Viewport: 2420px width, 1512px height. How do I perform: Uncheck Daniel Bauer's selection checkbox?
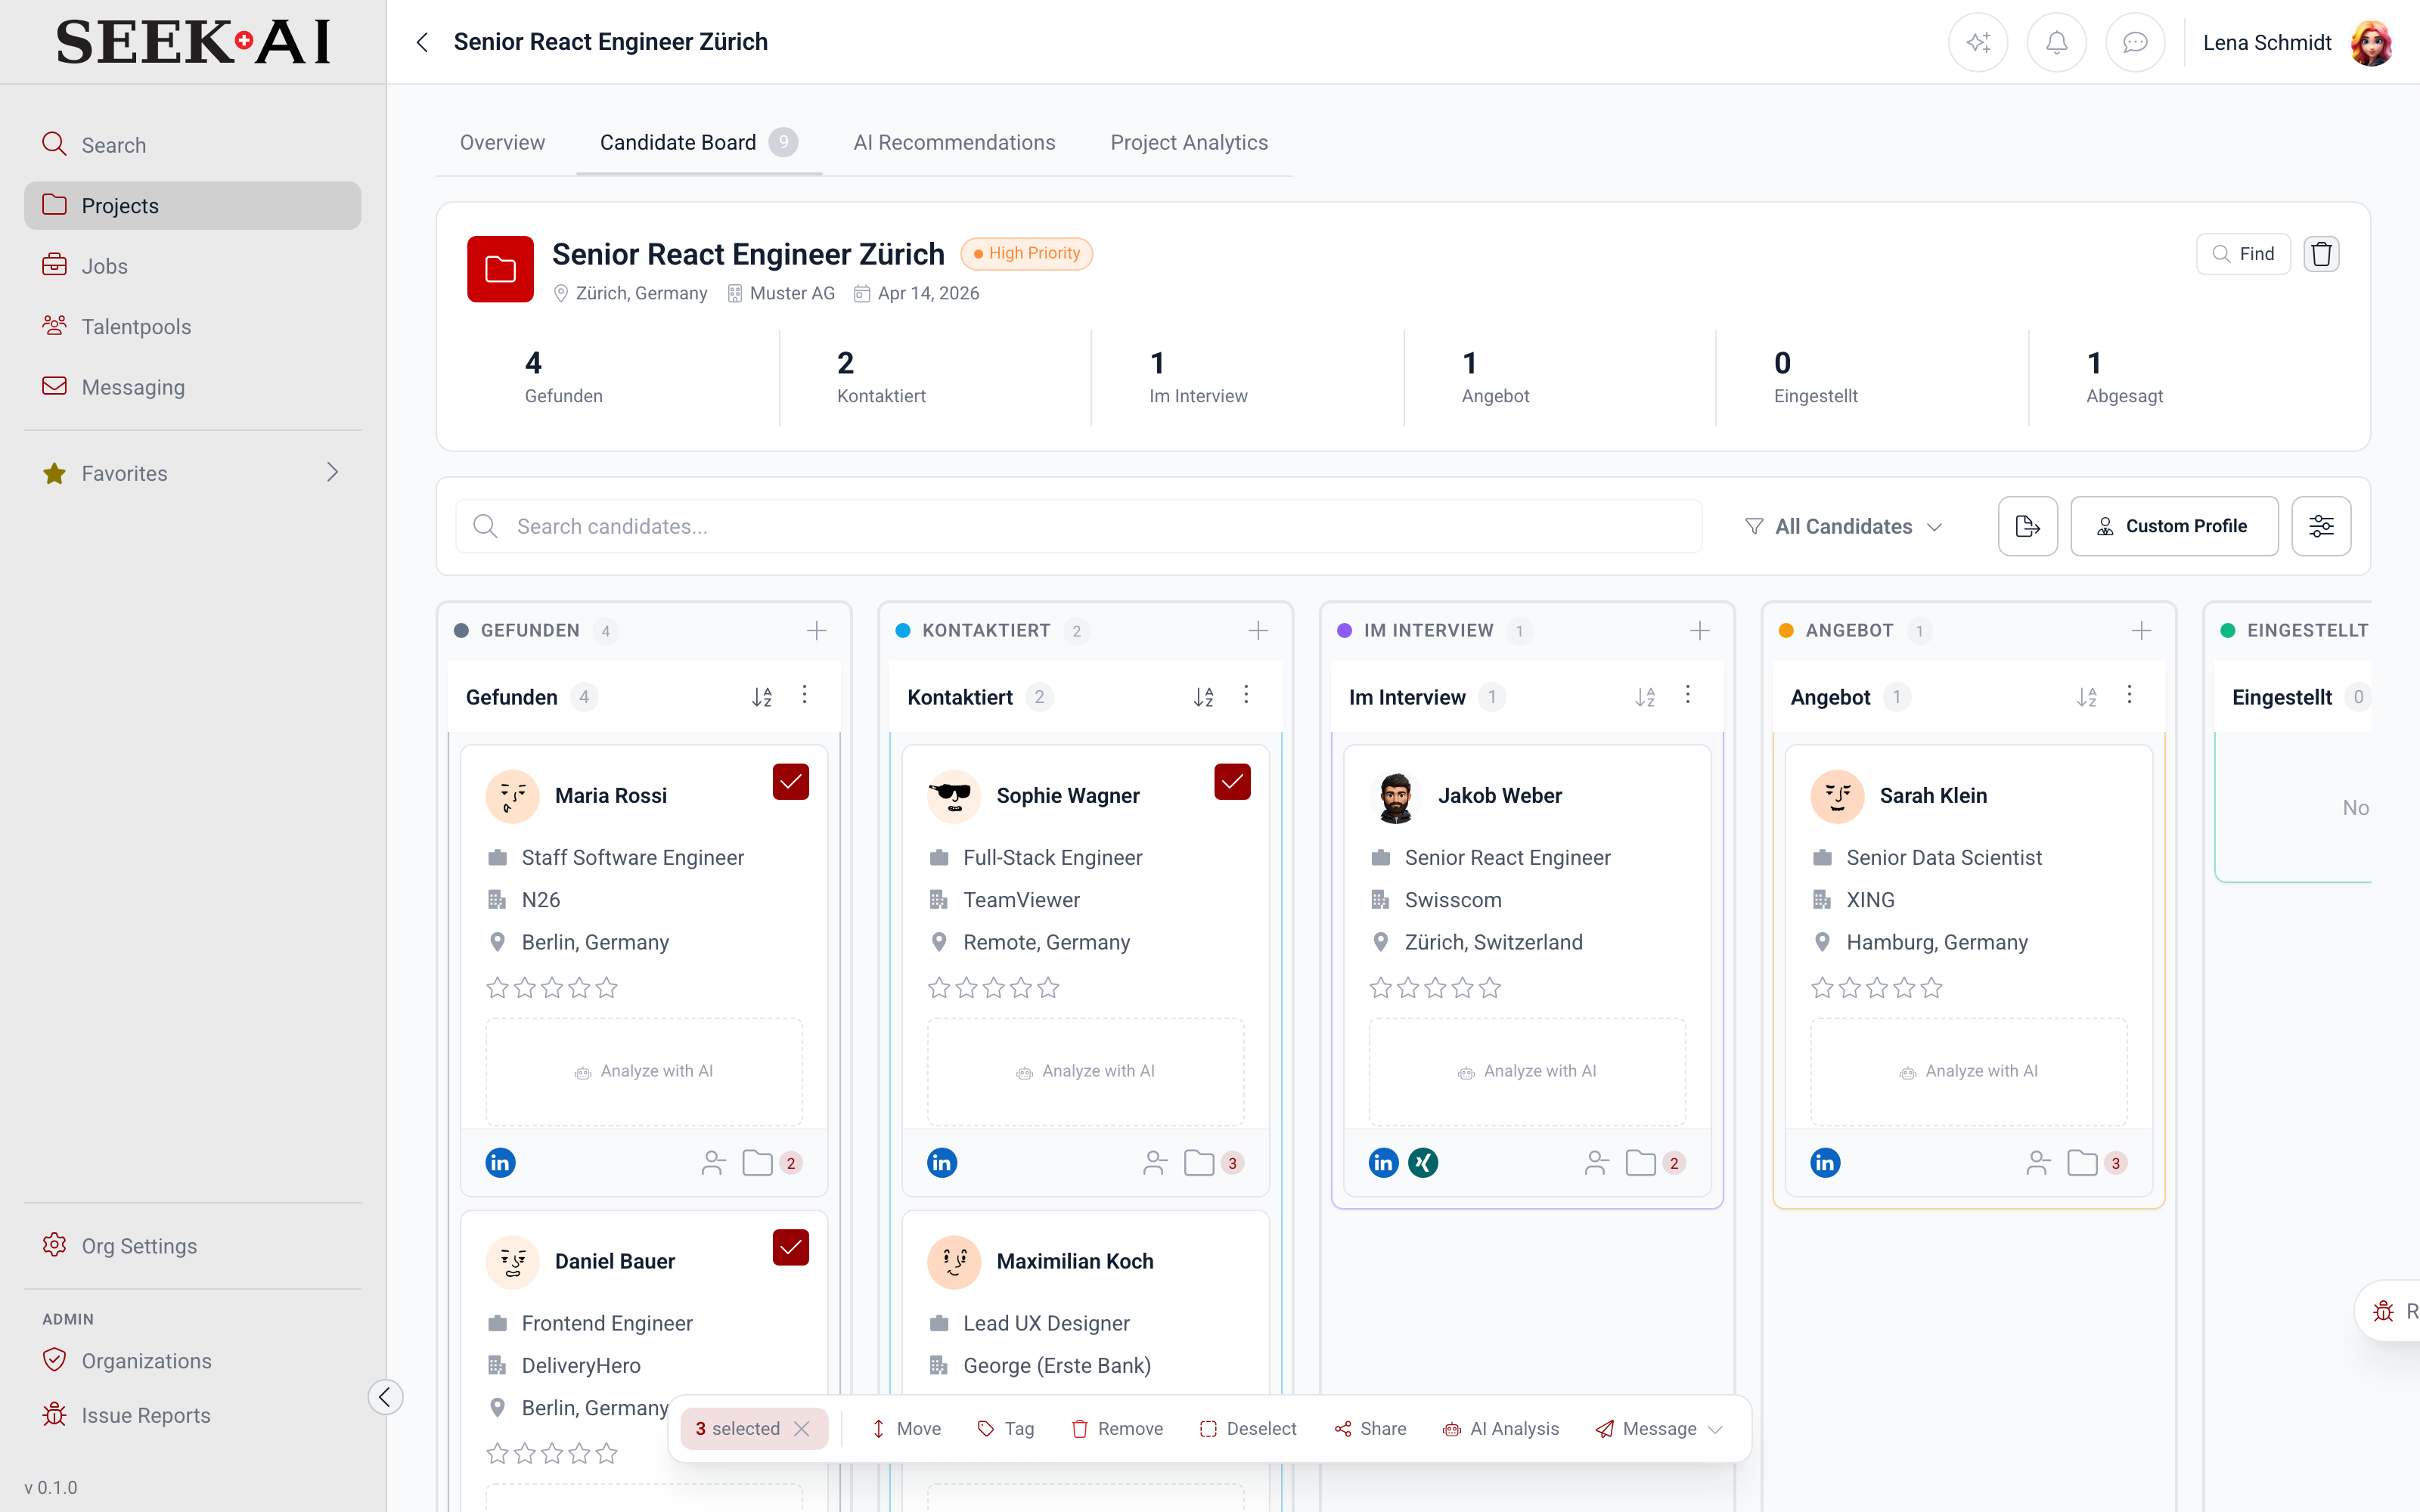[x=790, y=1248]
